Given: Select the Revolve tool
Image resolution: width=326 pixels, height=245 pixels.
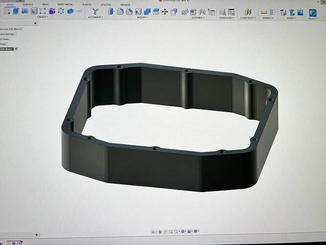Looking at the screenshot, I should (x=25, y=11).
